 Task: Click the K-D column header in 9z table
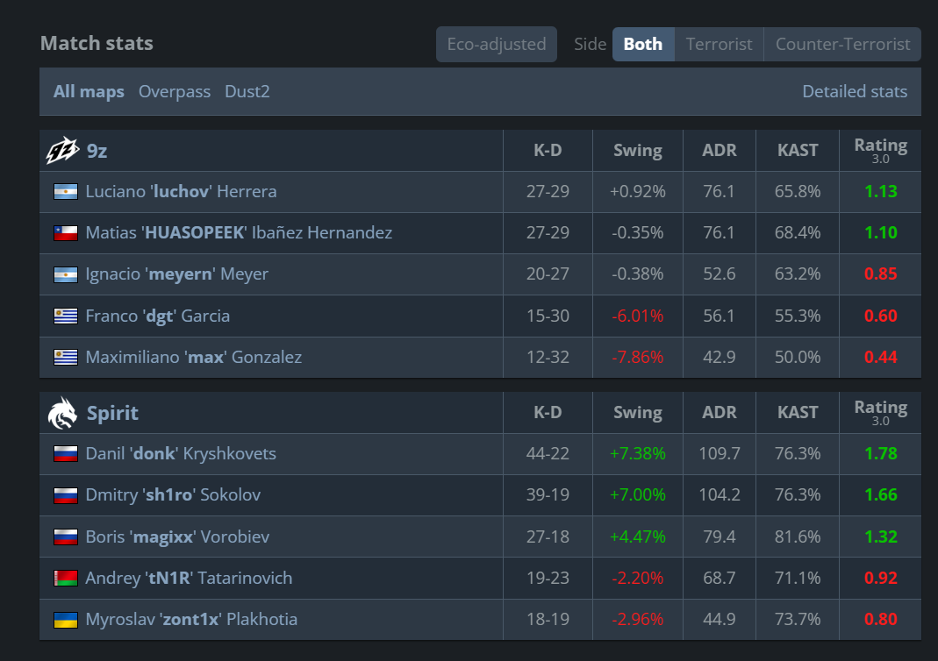(x=548, y=150)
